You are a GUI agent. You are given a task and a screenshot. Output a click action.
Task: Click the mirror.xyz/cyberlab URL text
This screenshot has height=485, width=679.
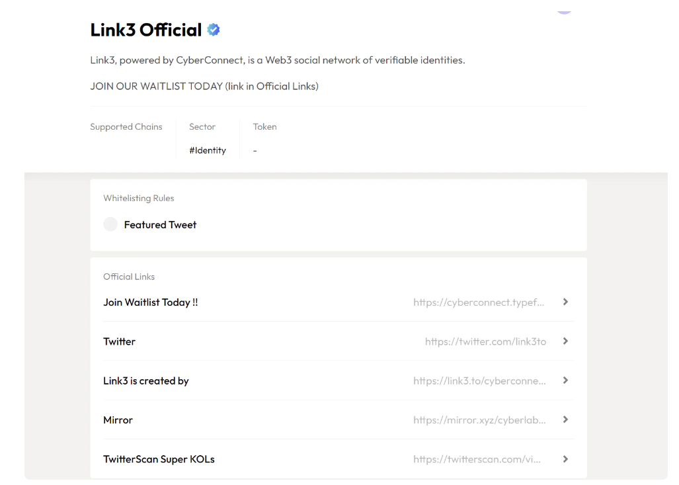point(479,420)
